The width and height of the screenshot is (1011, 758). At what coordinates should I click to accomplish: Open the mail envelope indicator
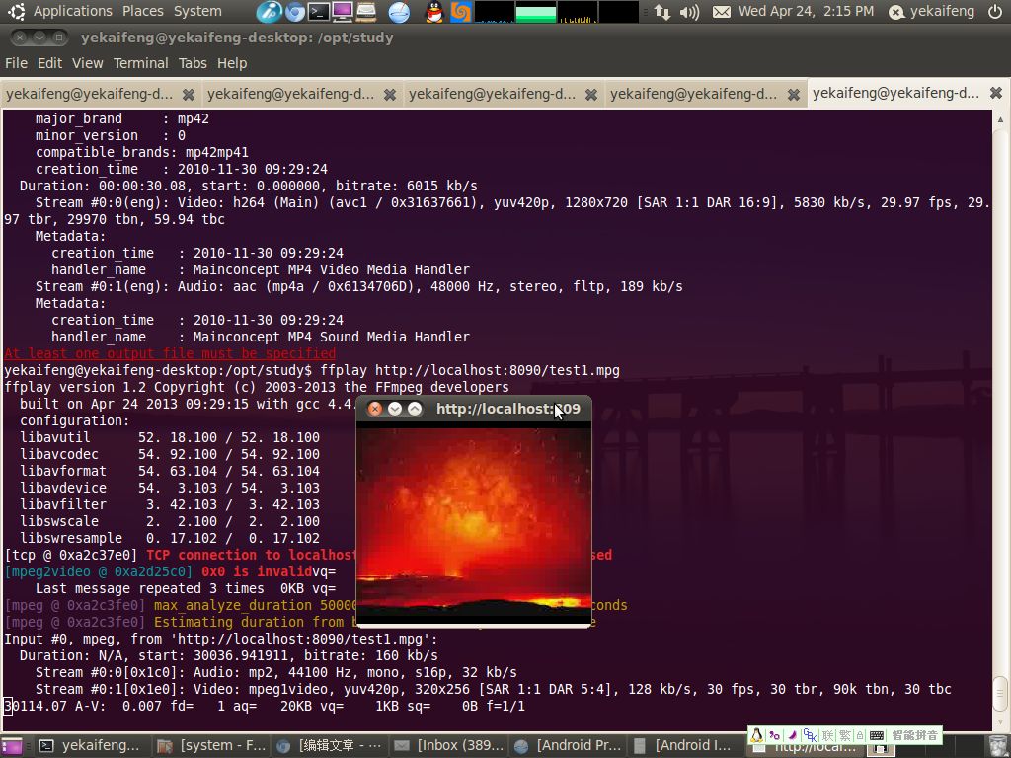click(x=722, y=12)
